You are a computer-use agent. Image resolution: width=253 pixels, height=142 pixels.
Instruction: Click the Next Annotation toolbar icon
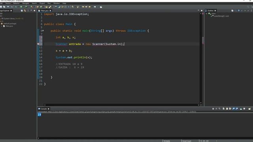(x=73, y=7)
